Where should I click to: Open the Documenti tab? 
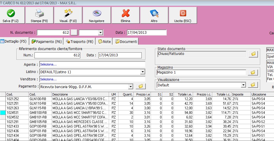coord(126,42)
